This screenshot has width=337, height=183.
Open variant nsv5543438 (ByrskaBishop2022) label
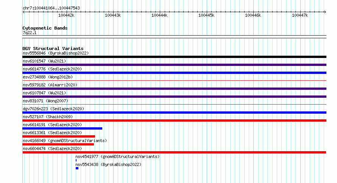pos(108,164)
